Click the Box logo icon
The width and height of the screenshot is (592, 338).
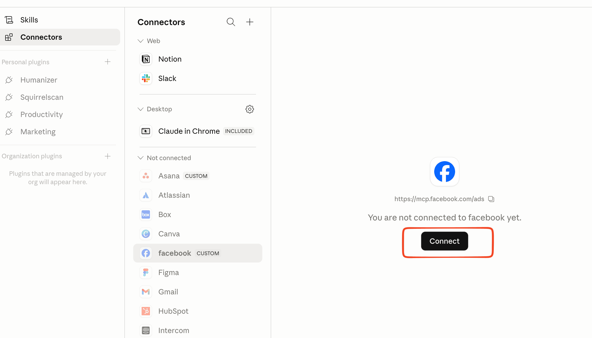[x=146, y=215]
